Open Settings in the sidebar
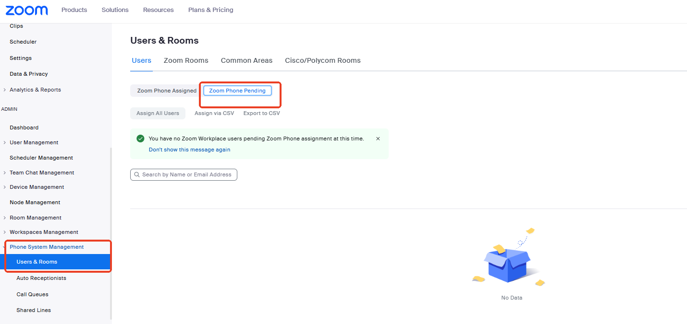 click(21, 58)
